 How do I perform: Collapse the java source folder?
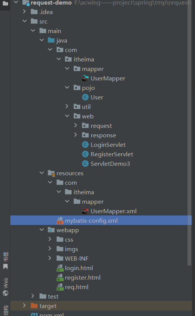click(x=42, y=40)
